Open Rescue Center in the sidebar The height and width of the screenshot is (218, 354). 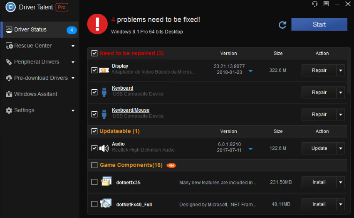pos(40,46)
